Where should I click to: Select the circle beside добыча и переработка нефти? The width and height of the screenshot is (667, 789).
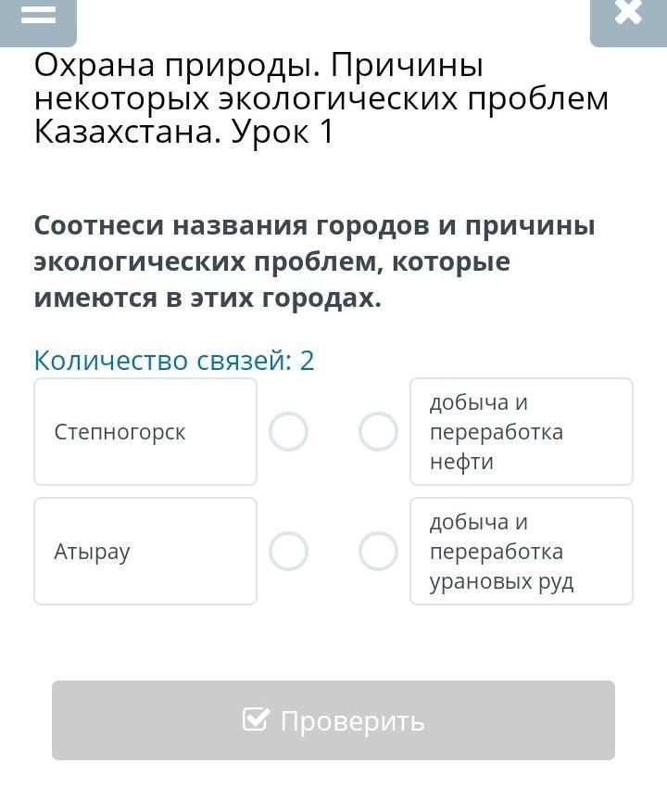point(378,432)
